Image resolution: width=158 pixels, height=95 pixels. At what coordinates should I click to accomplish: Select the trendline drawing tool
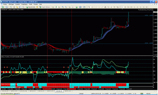coord(102,7)
